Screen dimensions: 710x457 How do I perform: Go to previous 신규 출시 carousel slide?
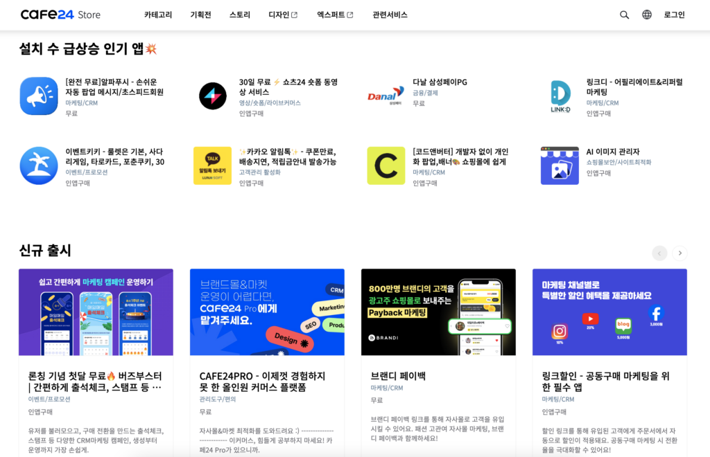659,253
